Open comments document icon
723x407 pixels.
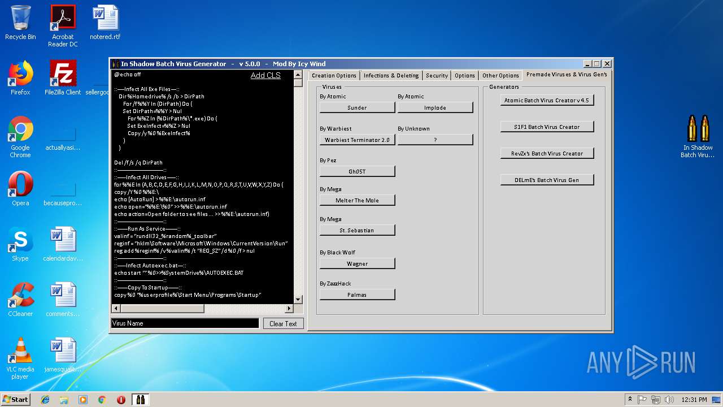coord(63,300)
